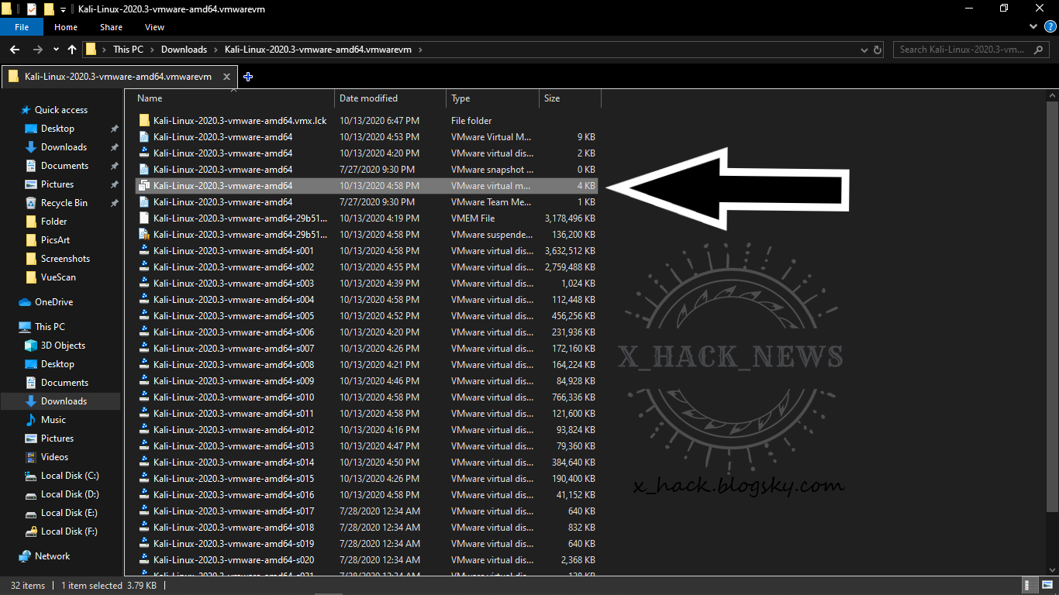Open the Share ribbon tab

point(111,27)
